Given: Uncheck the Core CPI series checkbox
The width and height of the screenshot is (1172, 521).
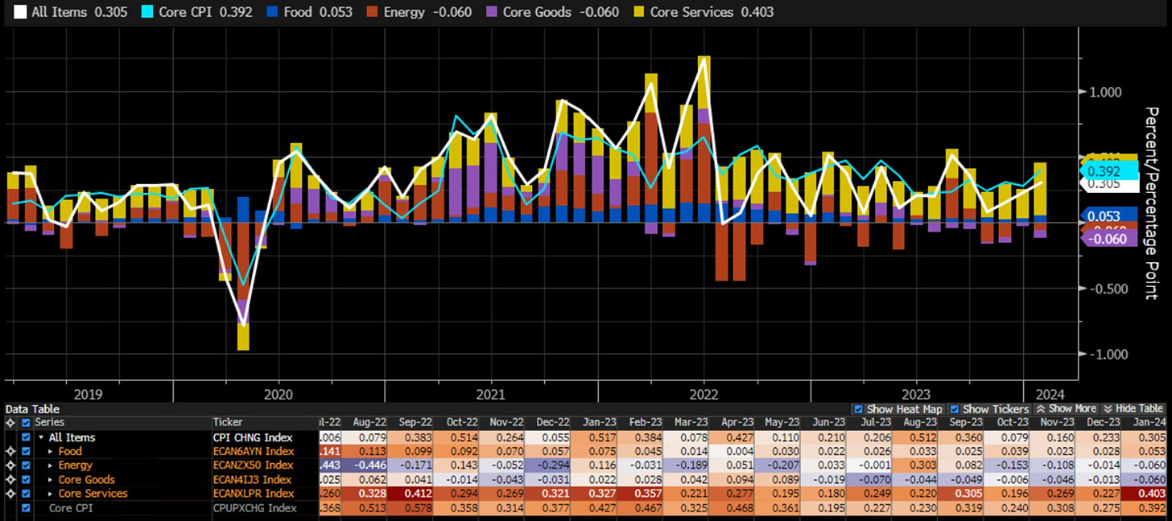Looking at the screenshot, I should point(27,508).
